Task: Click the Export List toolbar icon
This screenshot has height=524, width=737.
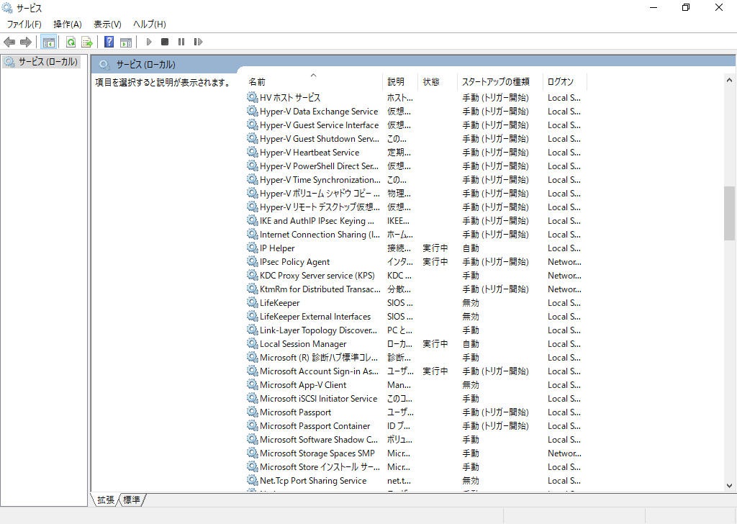Action: [x=87, y=42]
